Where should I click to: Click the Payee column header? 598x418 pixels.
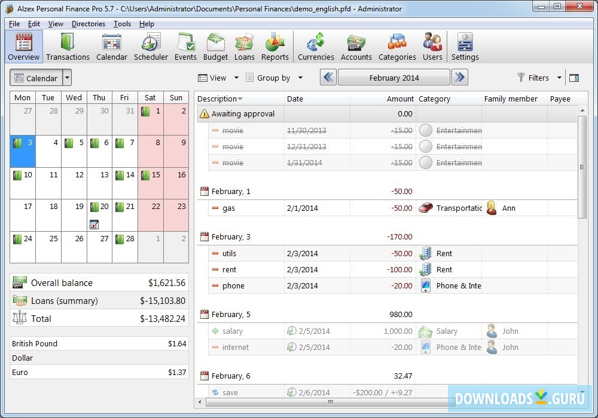coord(563,99)
